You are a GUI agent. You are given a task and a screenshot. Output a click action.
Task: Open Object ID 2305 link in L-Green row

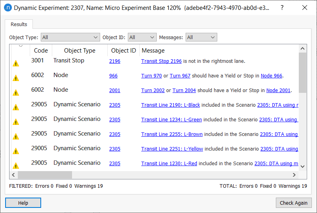115,119
